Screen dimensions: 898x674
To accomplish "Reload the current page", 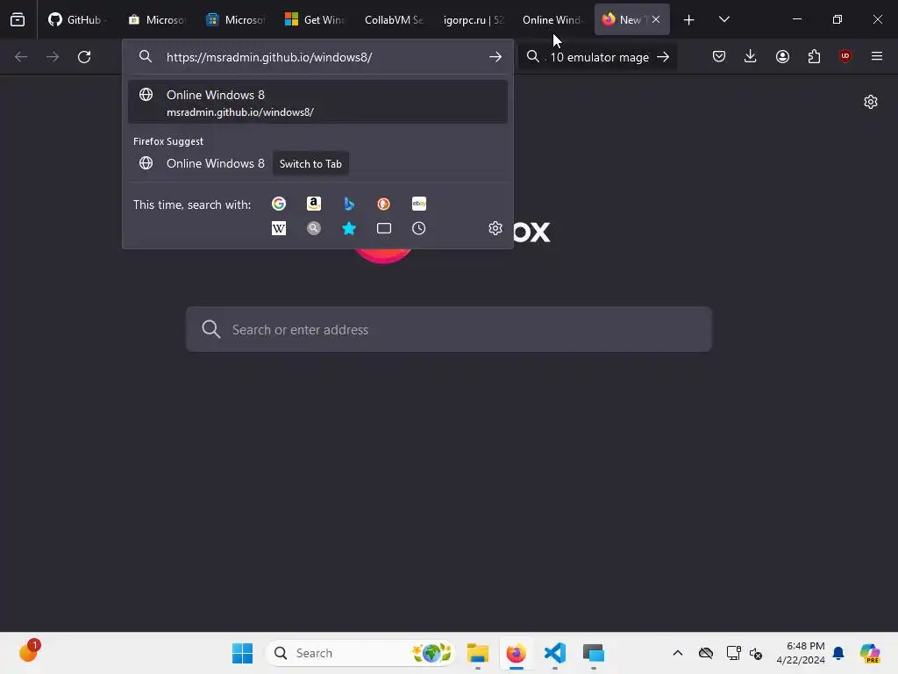I will 84,57.
